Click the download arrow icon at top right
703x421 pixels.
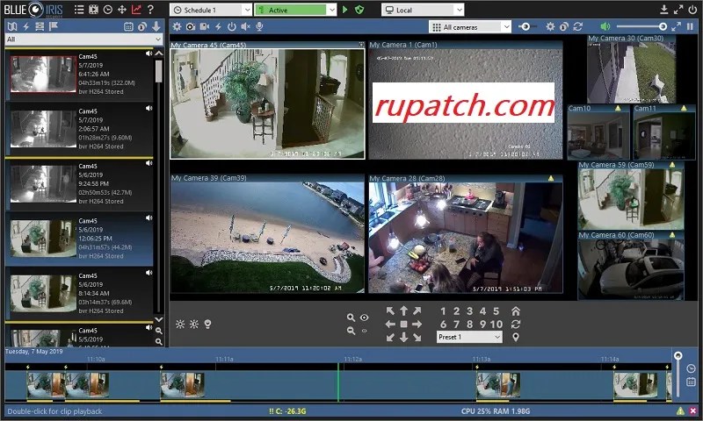(x=664, y=10)
